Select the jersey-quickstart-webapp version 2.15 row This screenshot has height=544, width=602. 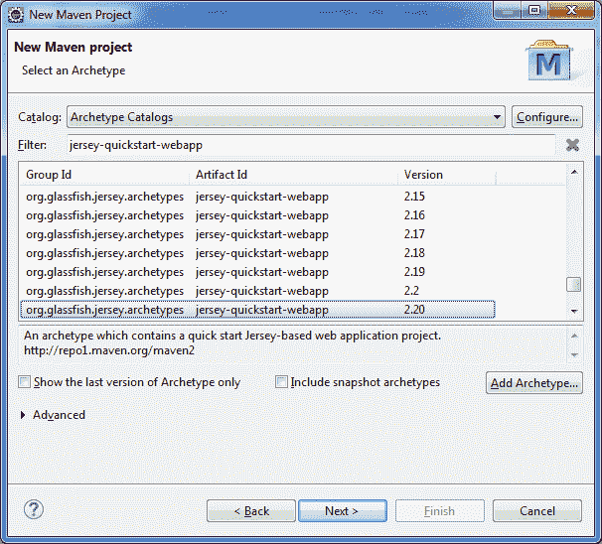point(257,197)
